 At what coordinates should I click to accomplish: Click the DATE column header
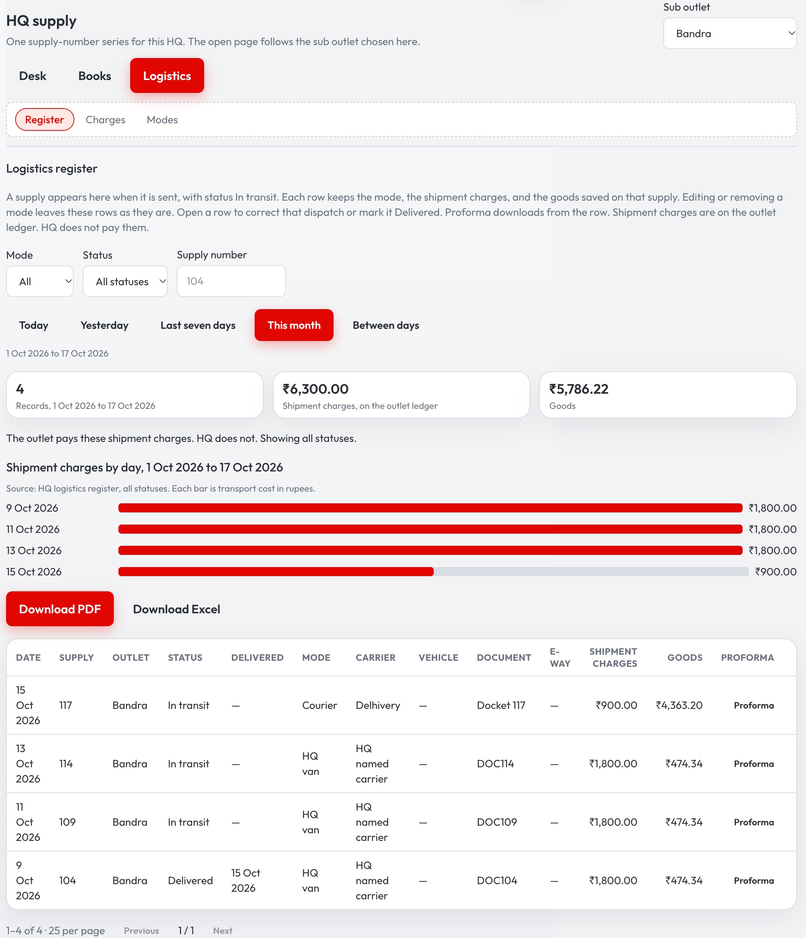(x=28, y=657)
